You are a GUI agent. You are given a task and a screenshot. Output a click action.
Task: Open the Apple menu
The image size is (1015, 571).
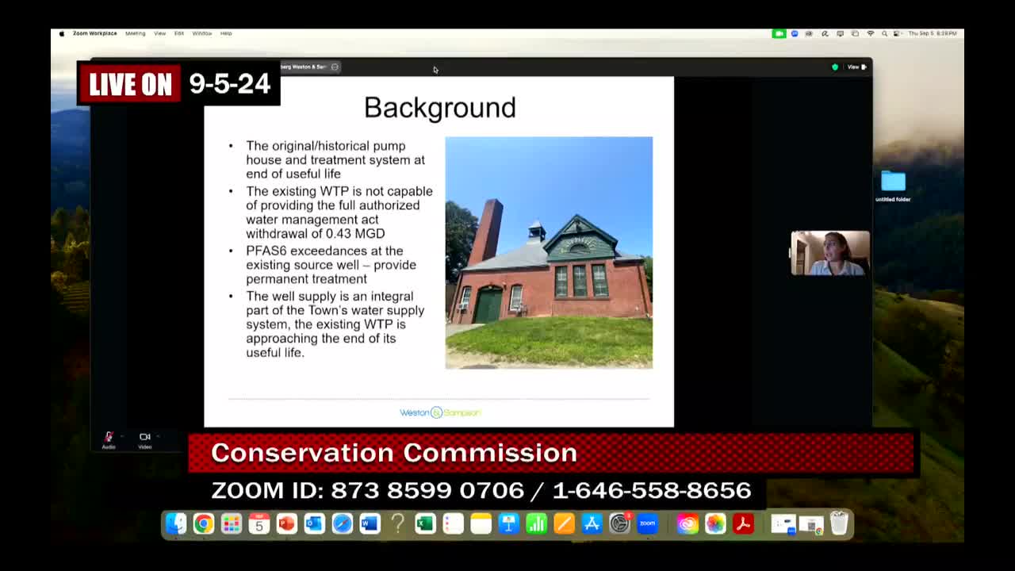(x=62, y=33)
